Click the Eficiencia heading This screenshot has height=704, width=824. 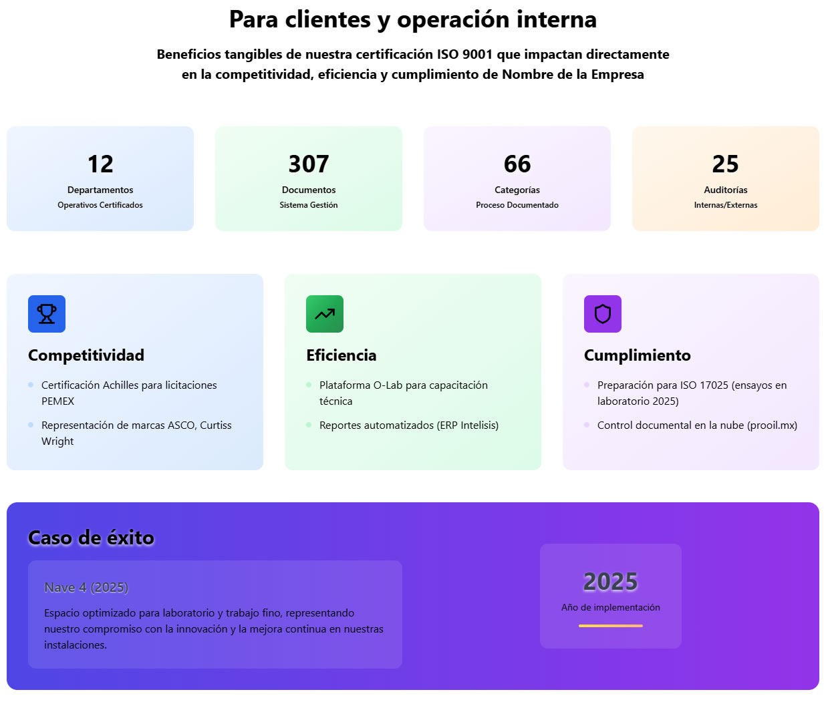point(341,355)
